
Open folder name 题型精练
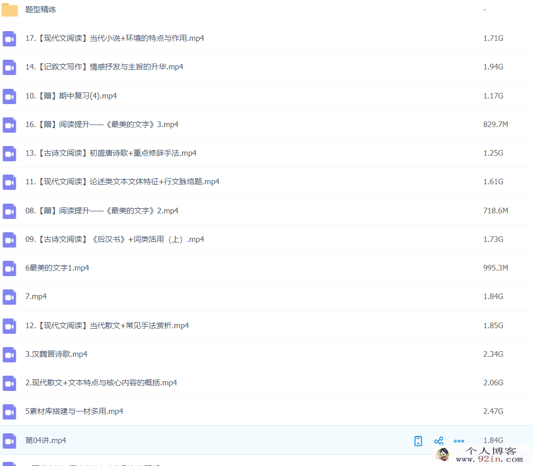pyautogui.click(x=41, y=10)
